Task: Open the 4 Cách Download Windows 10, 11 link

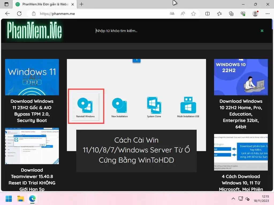Action: tap(241, 183)
